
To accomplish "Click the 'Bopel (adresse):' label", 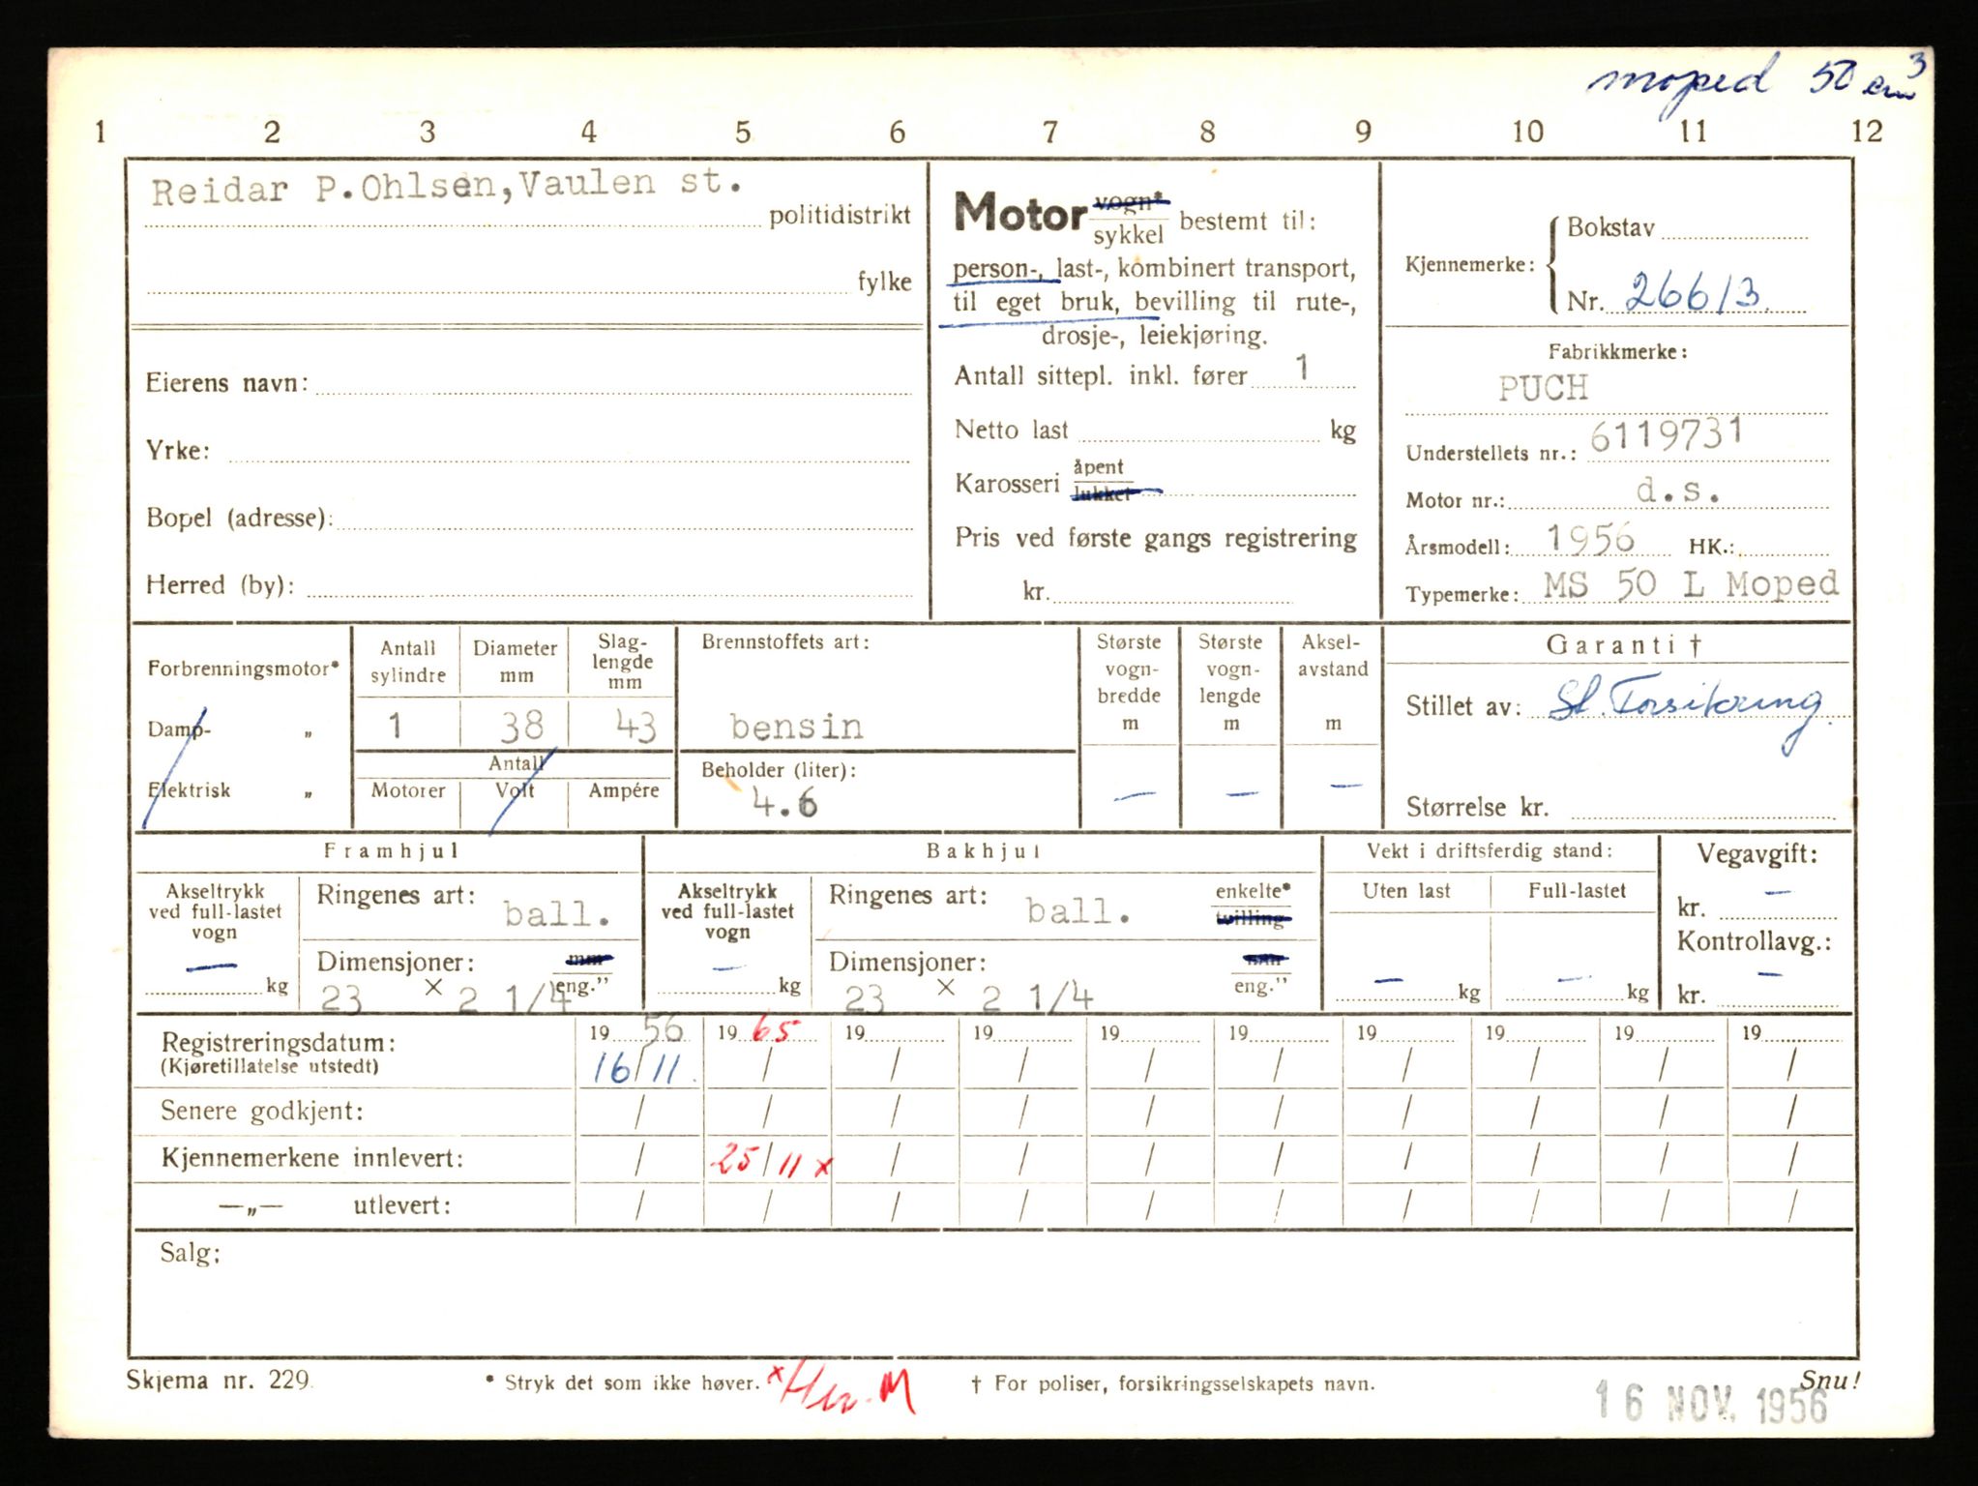I will (240, 518).
